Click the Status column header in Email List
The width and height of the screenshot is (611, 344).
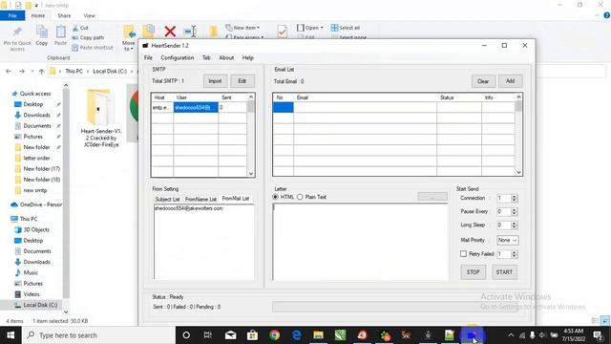(x=459, y=97)
